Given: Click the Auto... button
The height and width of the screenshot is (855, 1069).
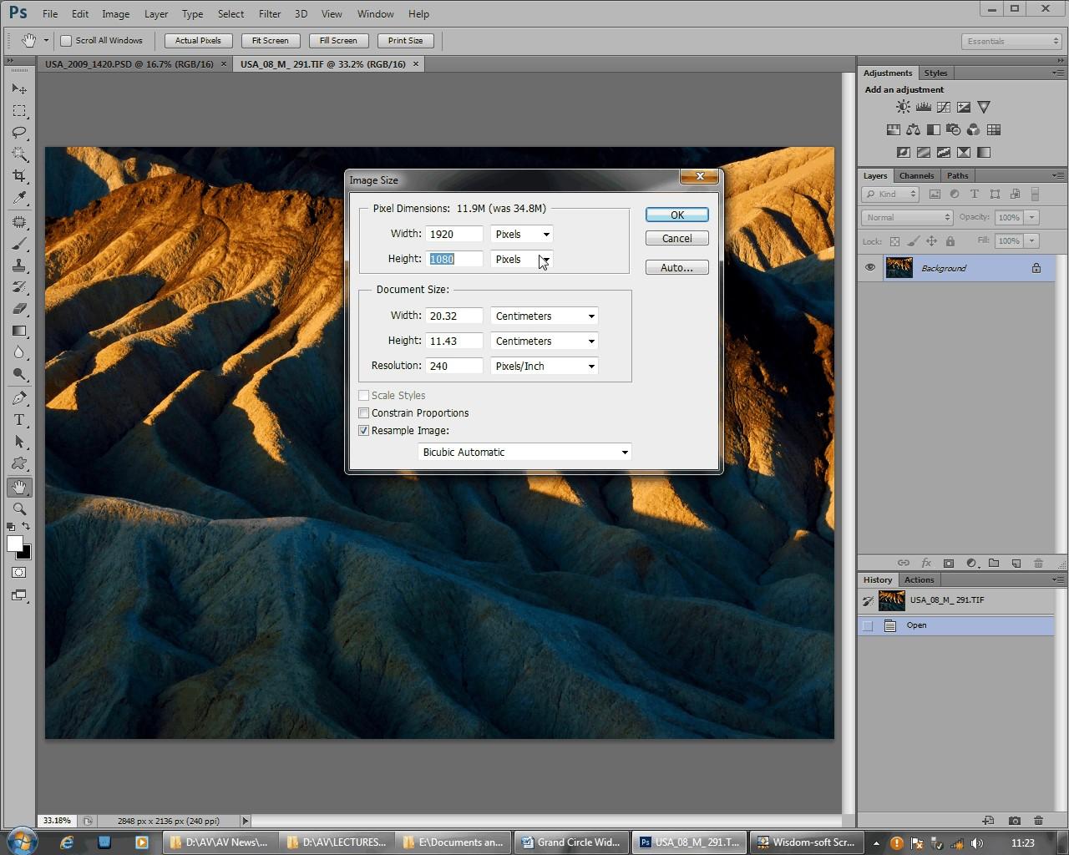Looking at the screenshot, I should click(x=676, y=268).
